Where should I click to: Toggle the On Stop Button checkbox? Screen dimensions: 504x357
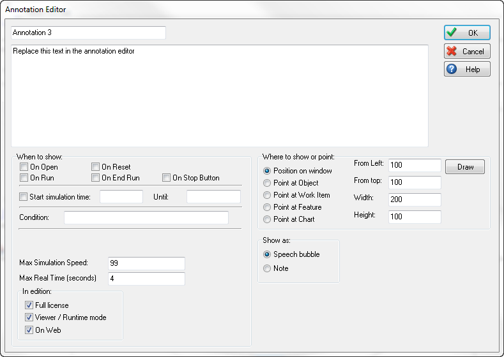(x=167, y=178)
